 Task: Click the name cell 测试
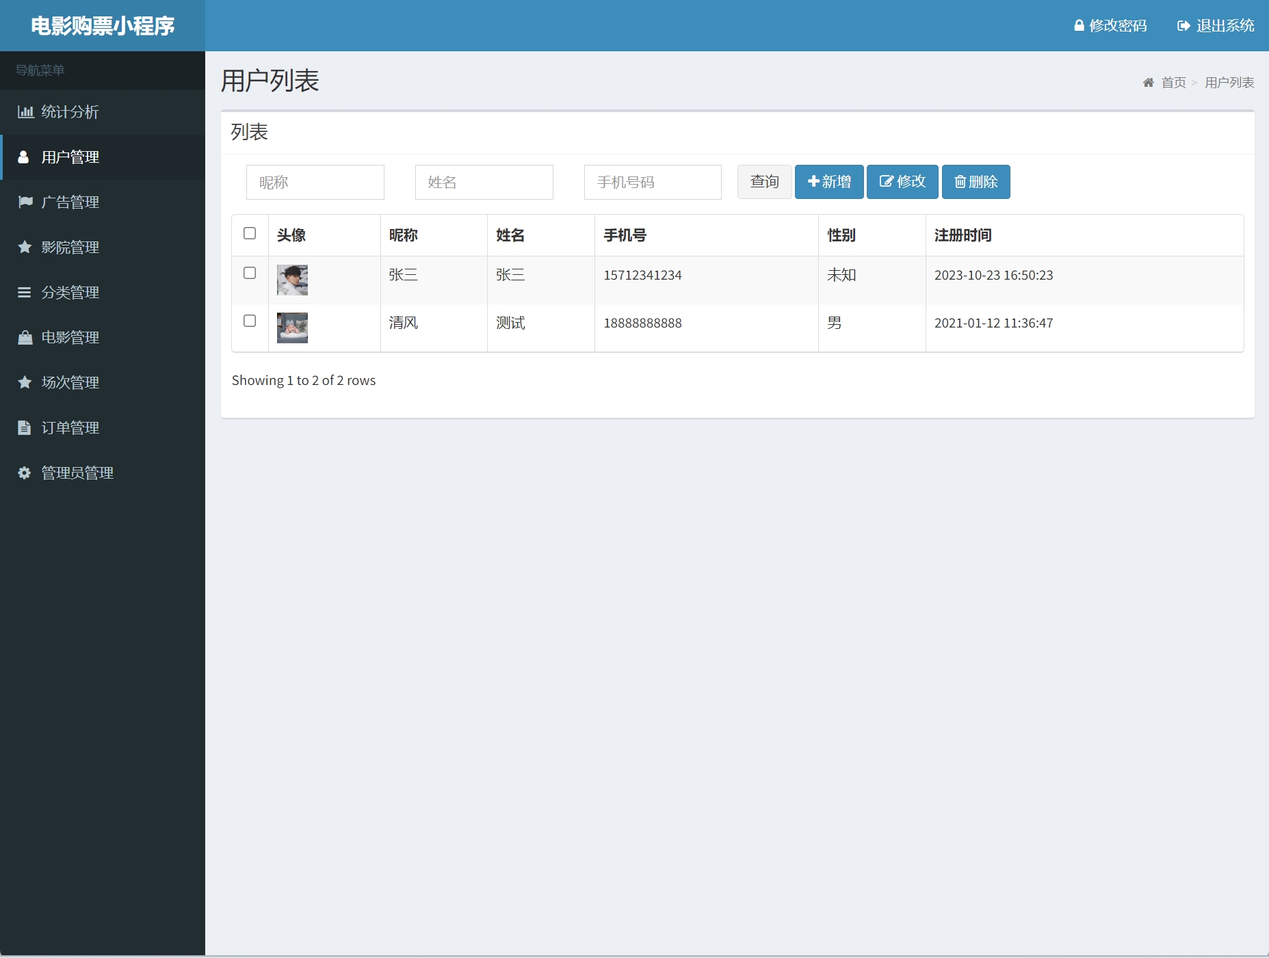click(510, 323)
